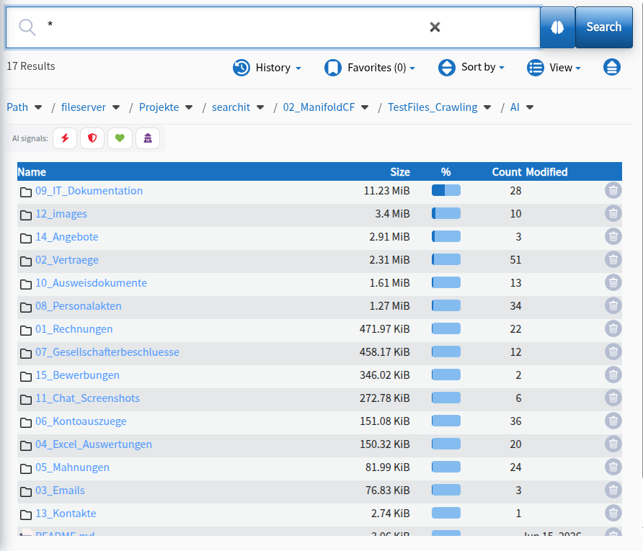Click the round icon right of View
This screenshot has height=551, width=643.
coord(611,67)
